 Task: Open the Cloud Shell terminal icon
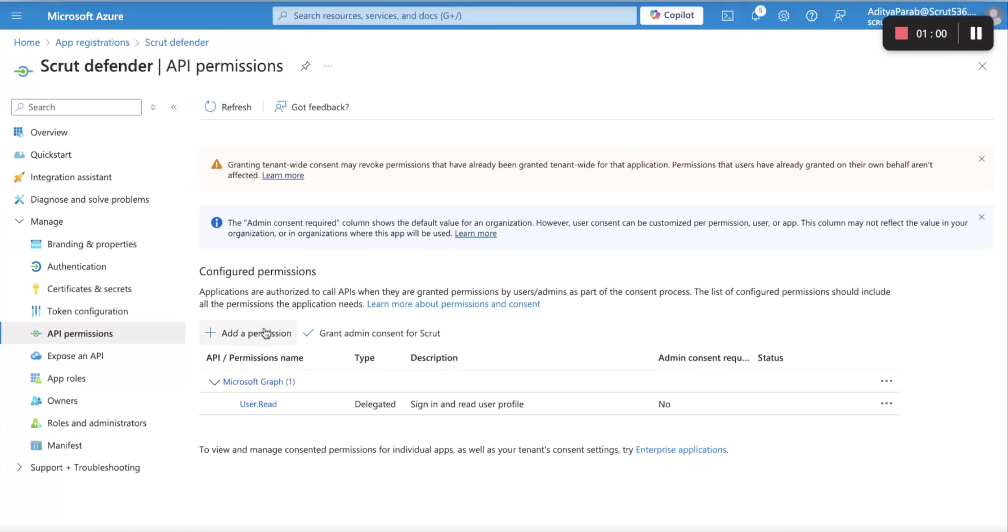point(727,16)
